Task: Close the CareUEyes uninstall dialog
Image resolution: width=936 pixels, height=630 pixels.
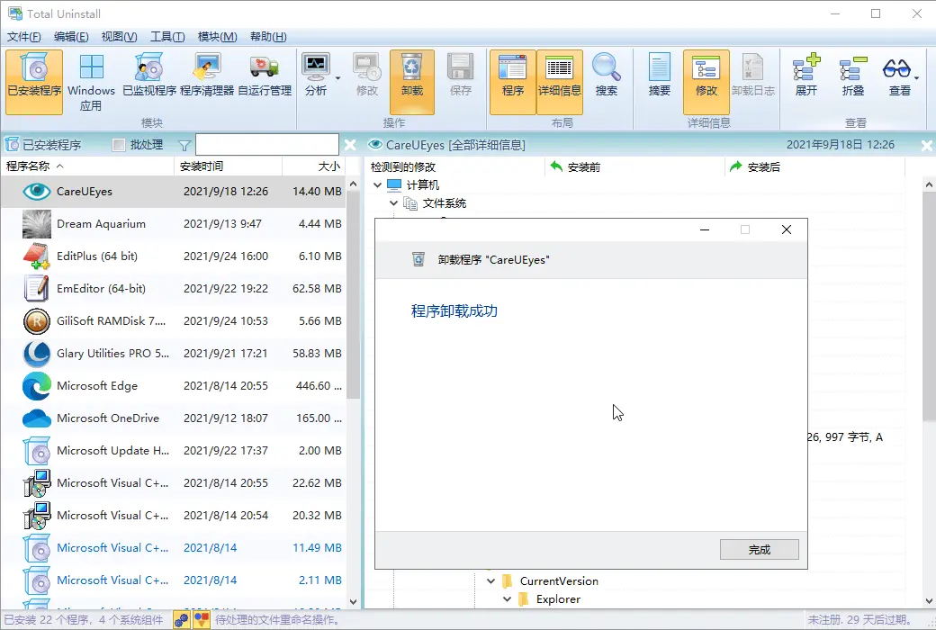Action: [787, 229]
